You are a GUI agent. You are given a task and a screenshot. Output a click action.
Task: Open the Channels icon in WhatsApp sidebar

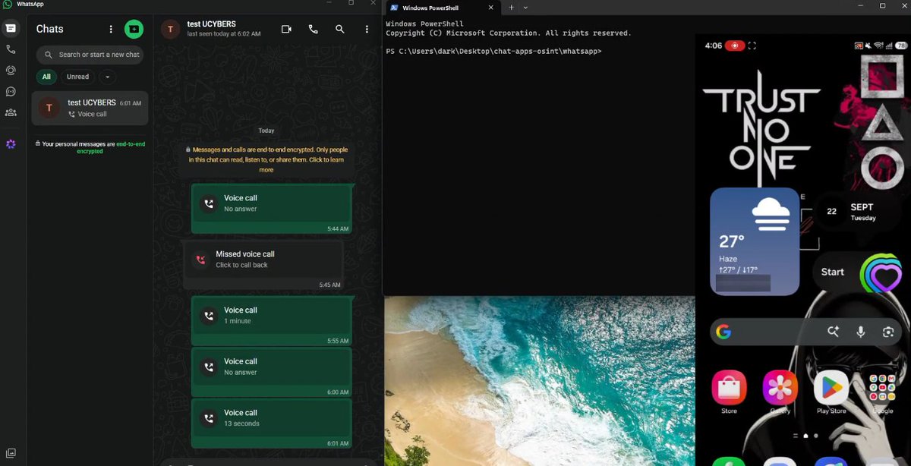coord(11,91)
